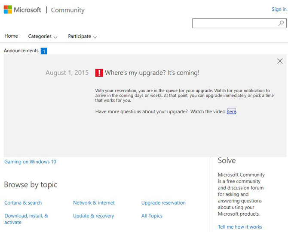Viewport: 288px width, 232px height.
Task: Click the 'Solve' heading
Action: 227,160
